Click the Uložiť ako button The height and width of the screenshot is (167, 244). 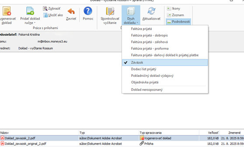(53, 15)
